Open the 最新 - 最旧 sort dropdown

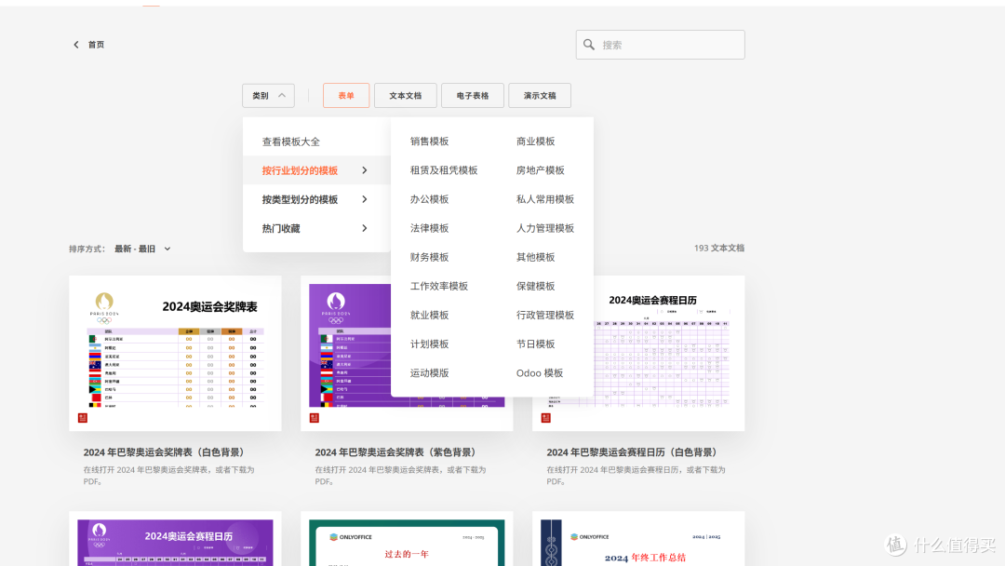(142, 249)
